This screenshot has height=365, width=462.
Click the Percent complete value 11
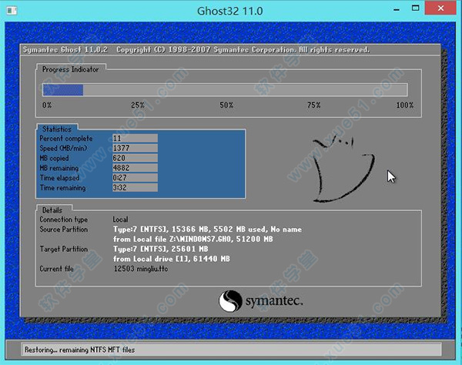coord(135,138)
